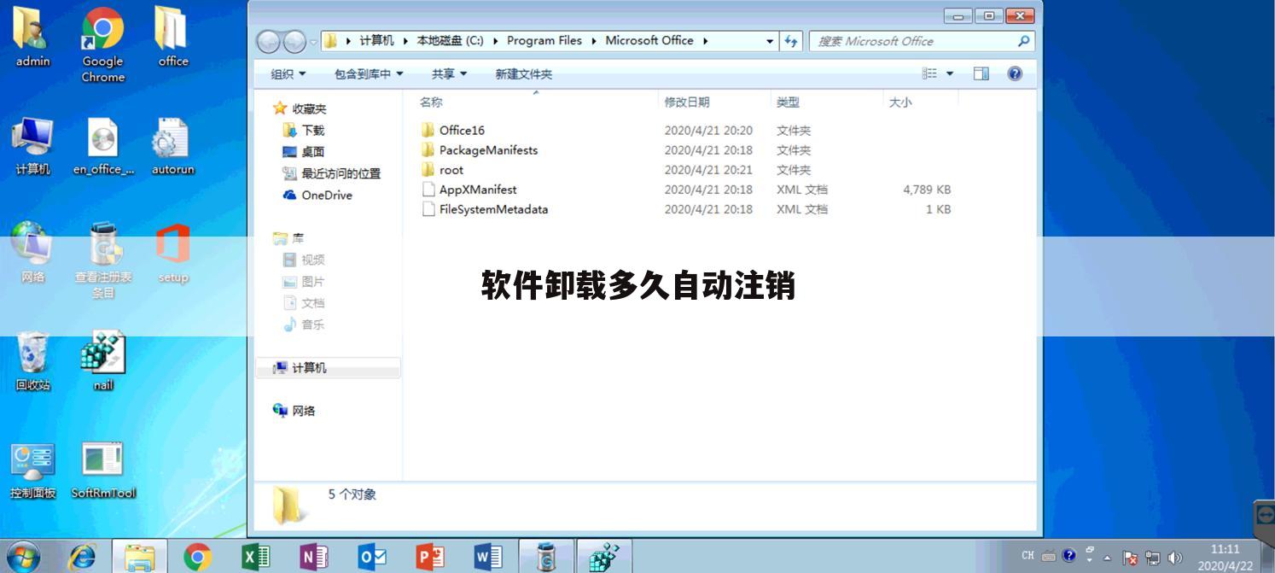Viewport: 1275px width, 573px height.
Task: Expand arrow after Program Files breadcrumb
Action: tap(594, 41)
